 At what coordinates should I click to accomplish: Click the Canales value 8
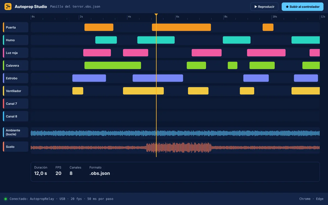(71, 173)
